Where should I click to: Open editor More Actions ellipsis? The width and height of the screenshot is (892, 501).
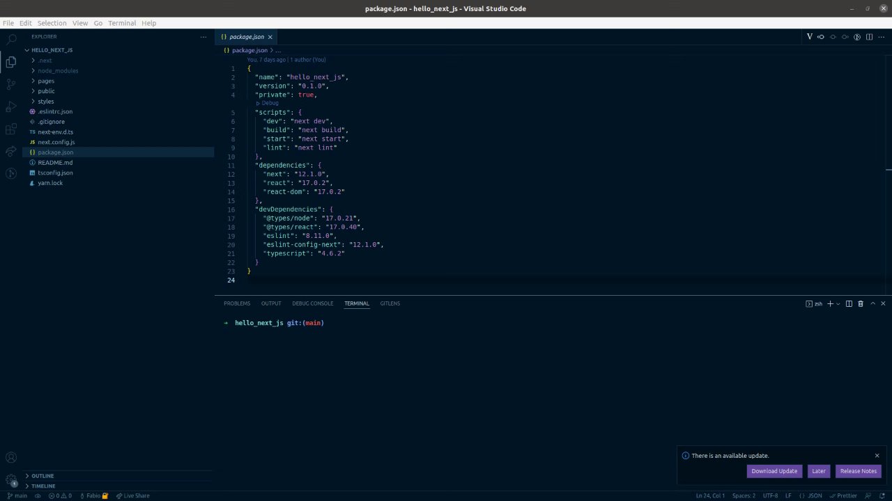(x=882, y=37)
